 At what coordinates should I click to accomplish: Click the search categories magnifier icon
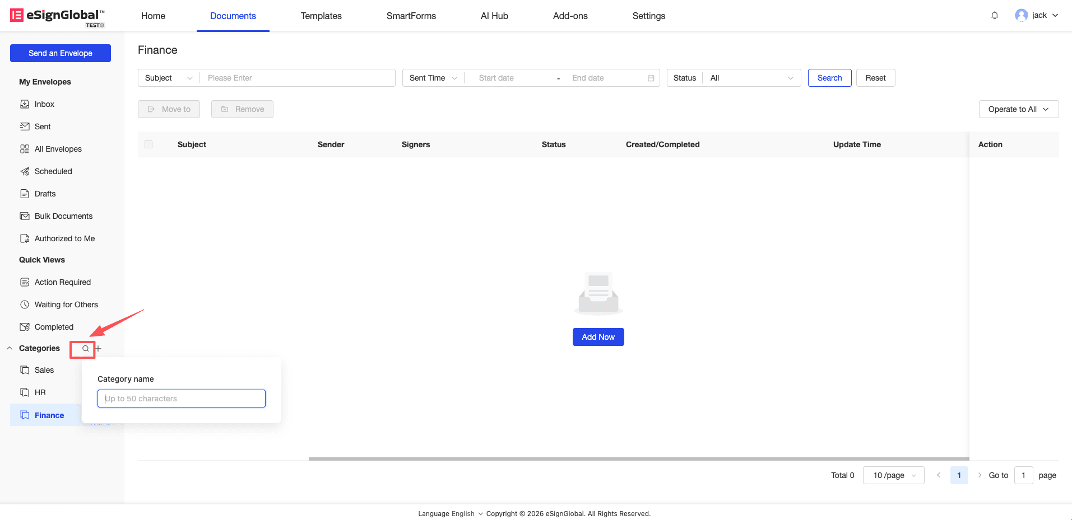(85, 349)
